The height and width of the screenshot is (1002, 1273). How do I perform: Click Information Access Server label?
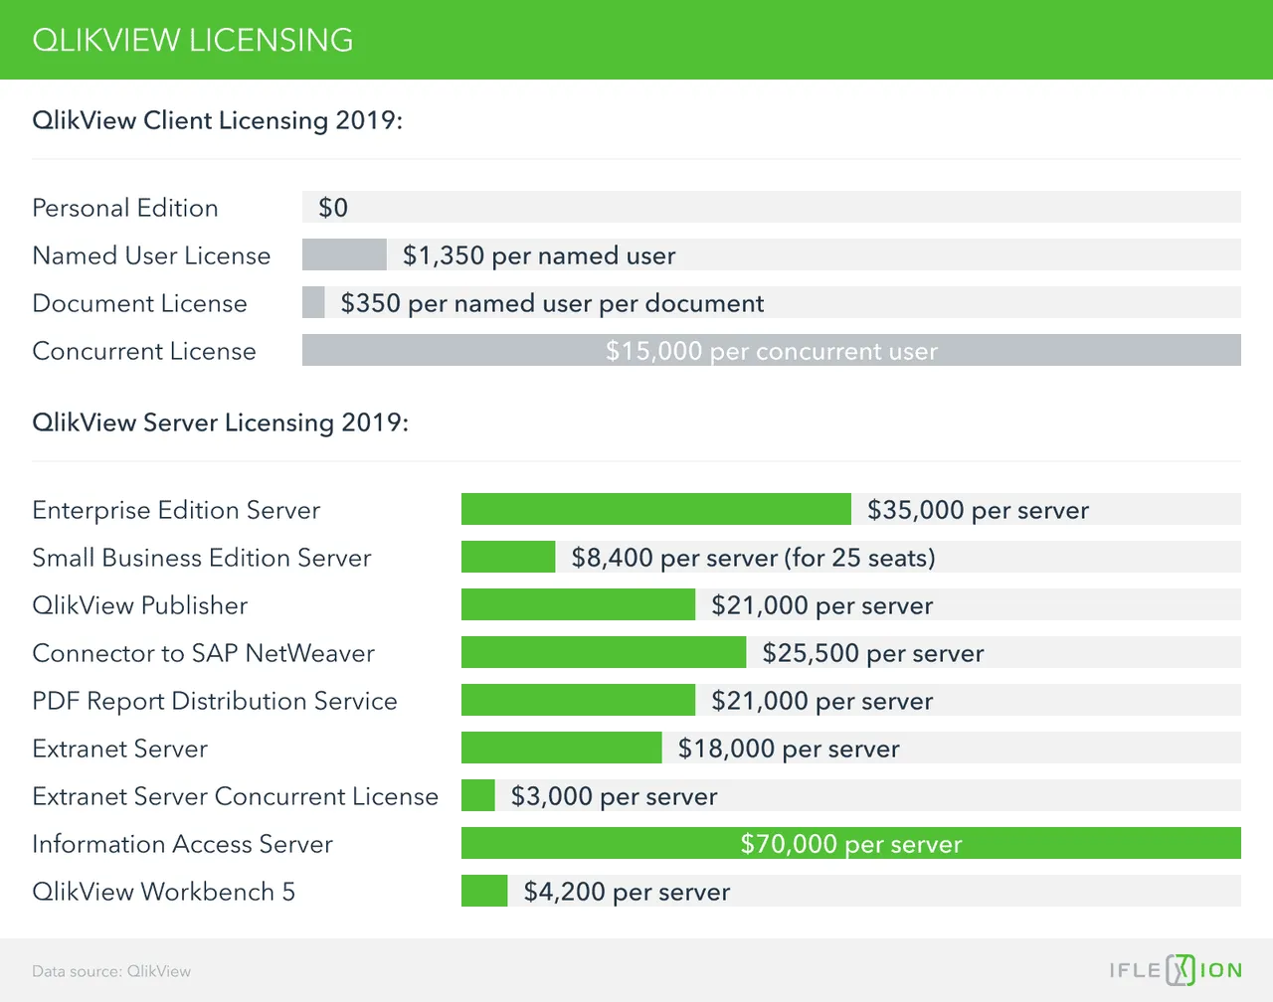click(183, 844)
